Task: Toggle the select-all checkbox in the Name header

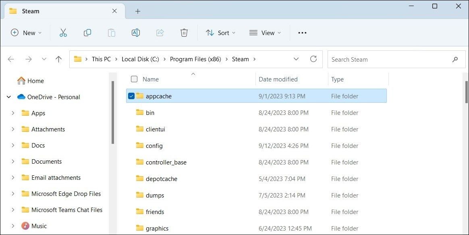Action: tap(134, 79)
